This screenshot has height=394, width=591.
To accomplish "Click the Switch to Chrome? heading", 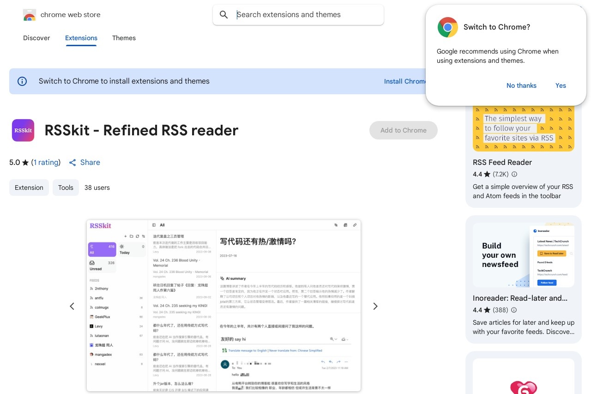I will pyautogui.click(x=497, y=27).
